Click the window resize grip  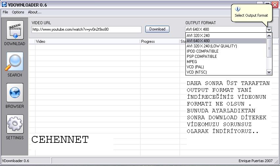click(x=276, y=161)
